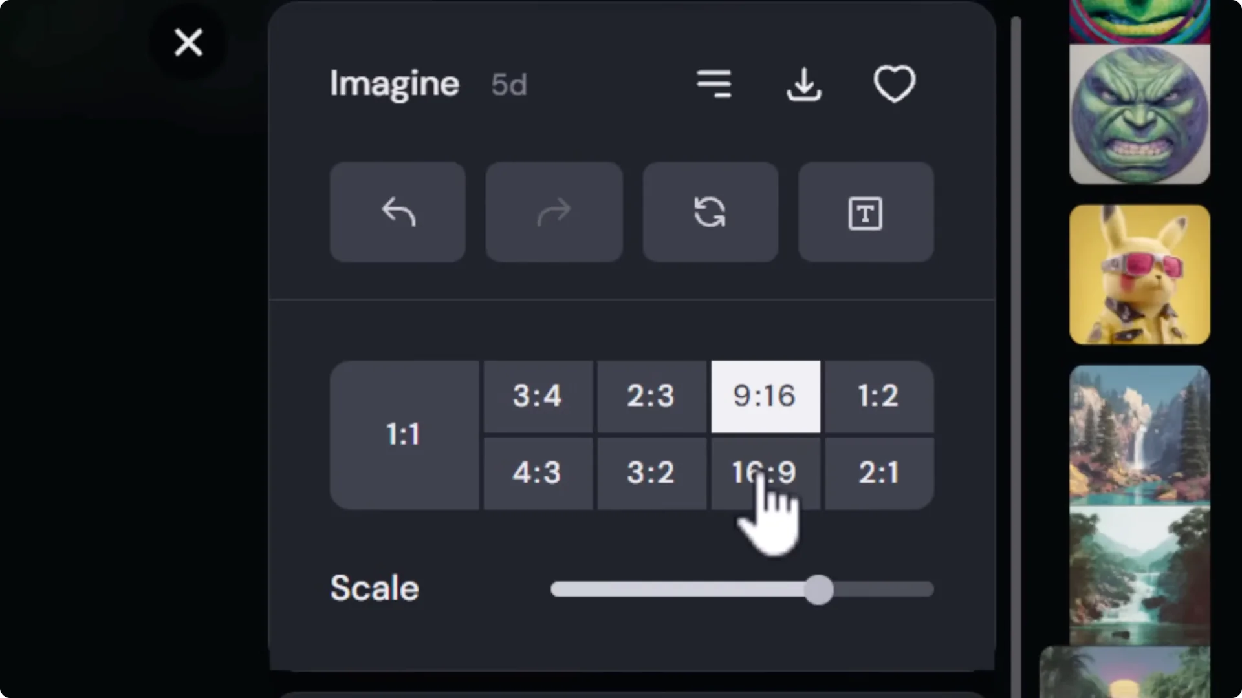Favorite the image with the heart icon
Screen dimensions: 1242x698
[895, 84]
